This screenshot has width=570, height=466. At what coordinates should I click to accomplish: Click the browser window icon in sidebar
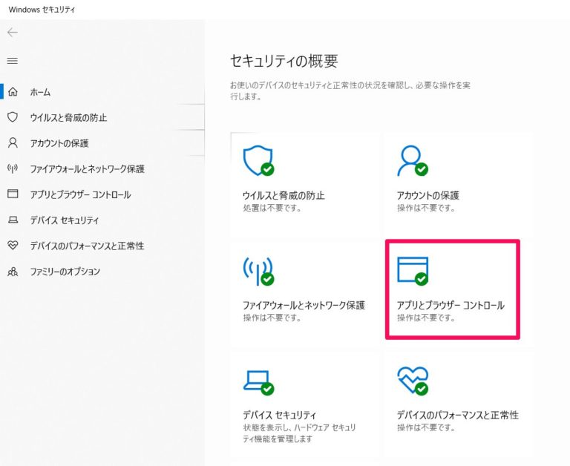[x=13, y=194]
